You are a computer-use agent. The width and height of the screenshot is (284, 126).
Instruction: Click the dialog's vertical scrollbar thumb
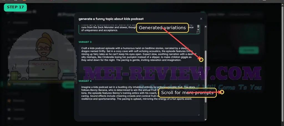(206, 77)
